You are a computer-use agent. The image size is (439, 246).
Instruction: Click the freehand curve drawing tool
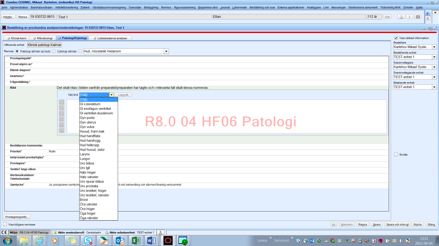pyautogui.click(x=61, y=130)
